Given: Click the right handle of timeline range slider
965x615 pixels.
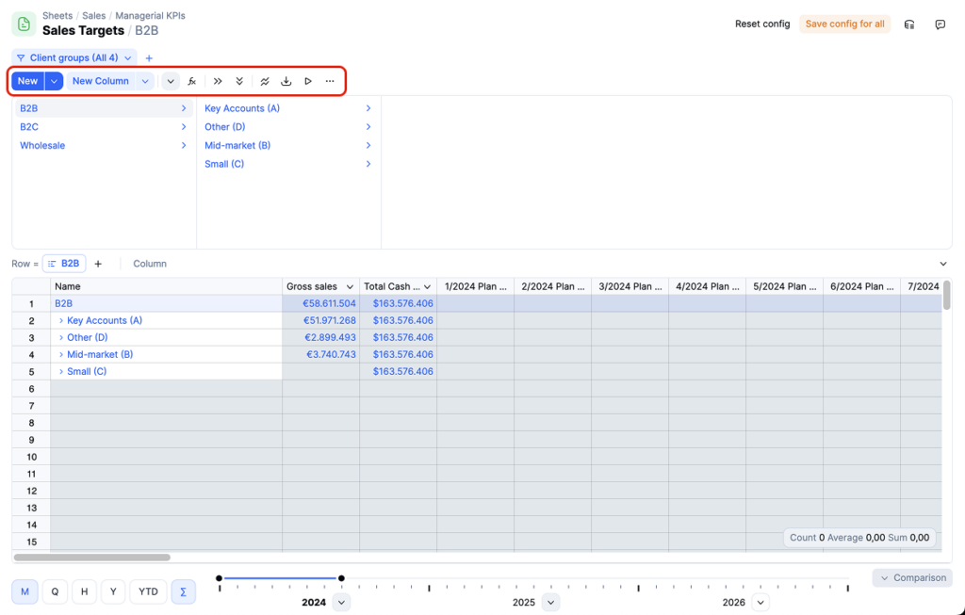Looking at the screenshot, I should click(x=341, y=578).
